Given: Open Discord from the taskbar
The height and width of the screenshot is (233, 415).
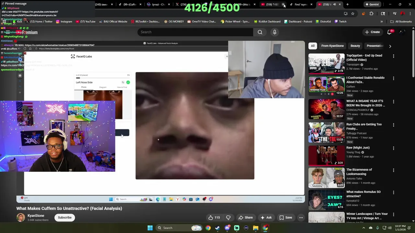Looking at the screenshot, I should click(227, 228).
